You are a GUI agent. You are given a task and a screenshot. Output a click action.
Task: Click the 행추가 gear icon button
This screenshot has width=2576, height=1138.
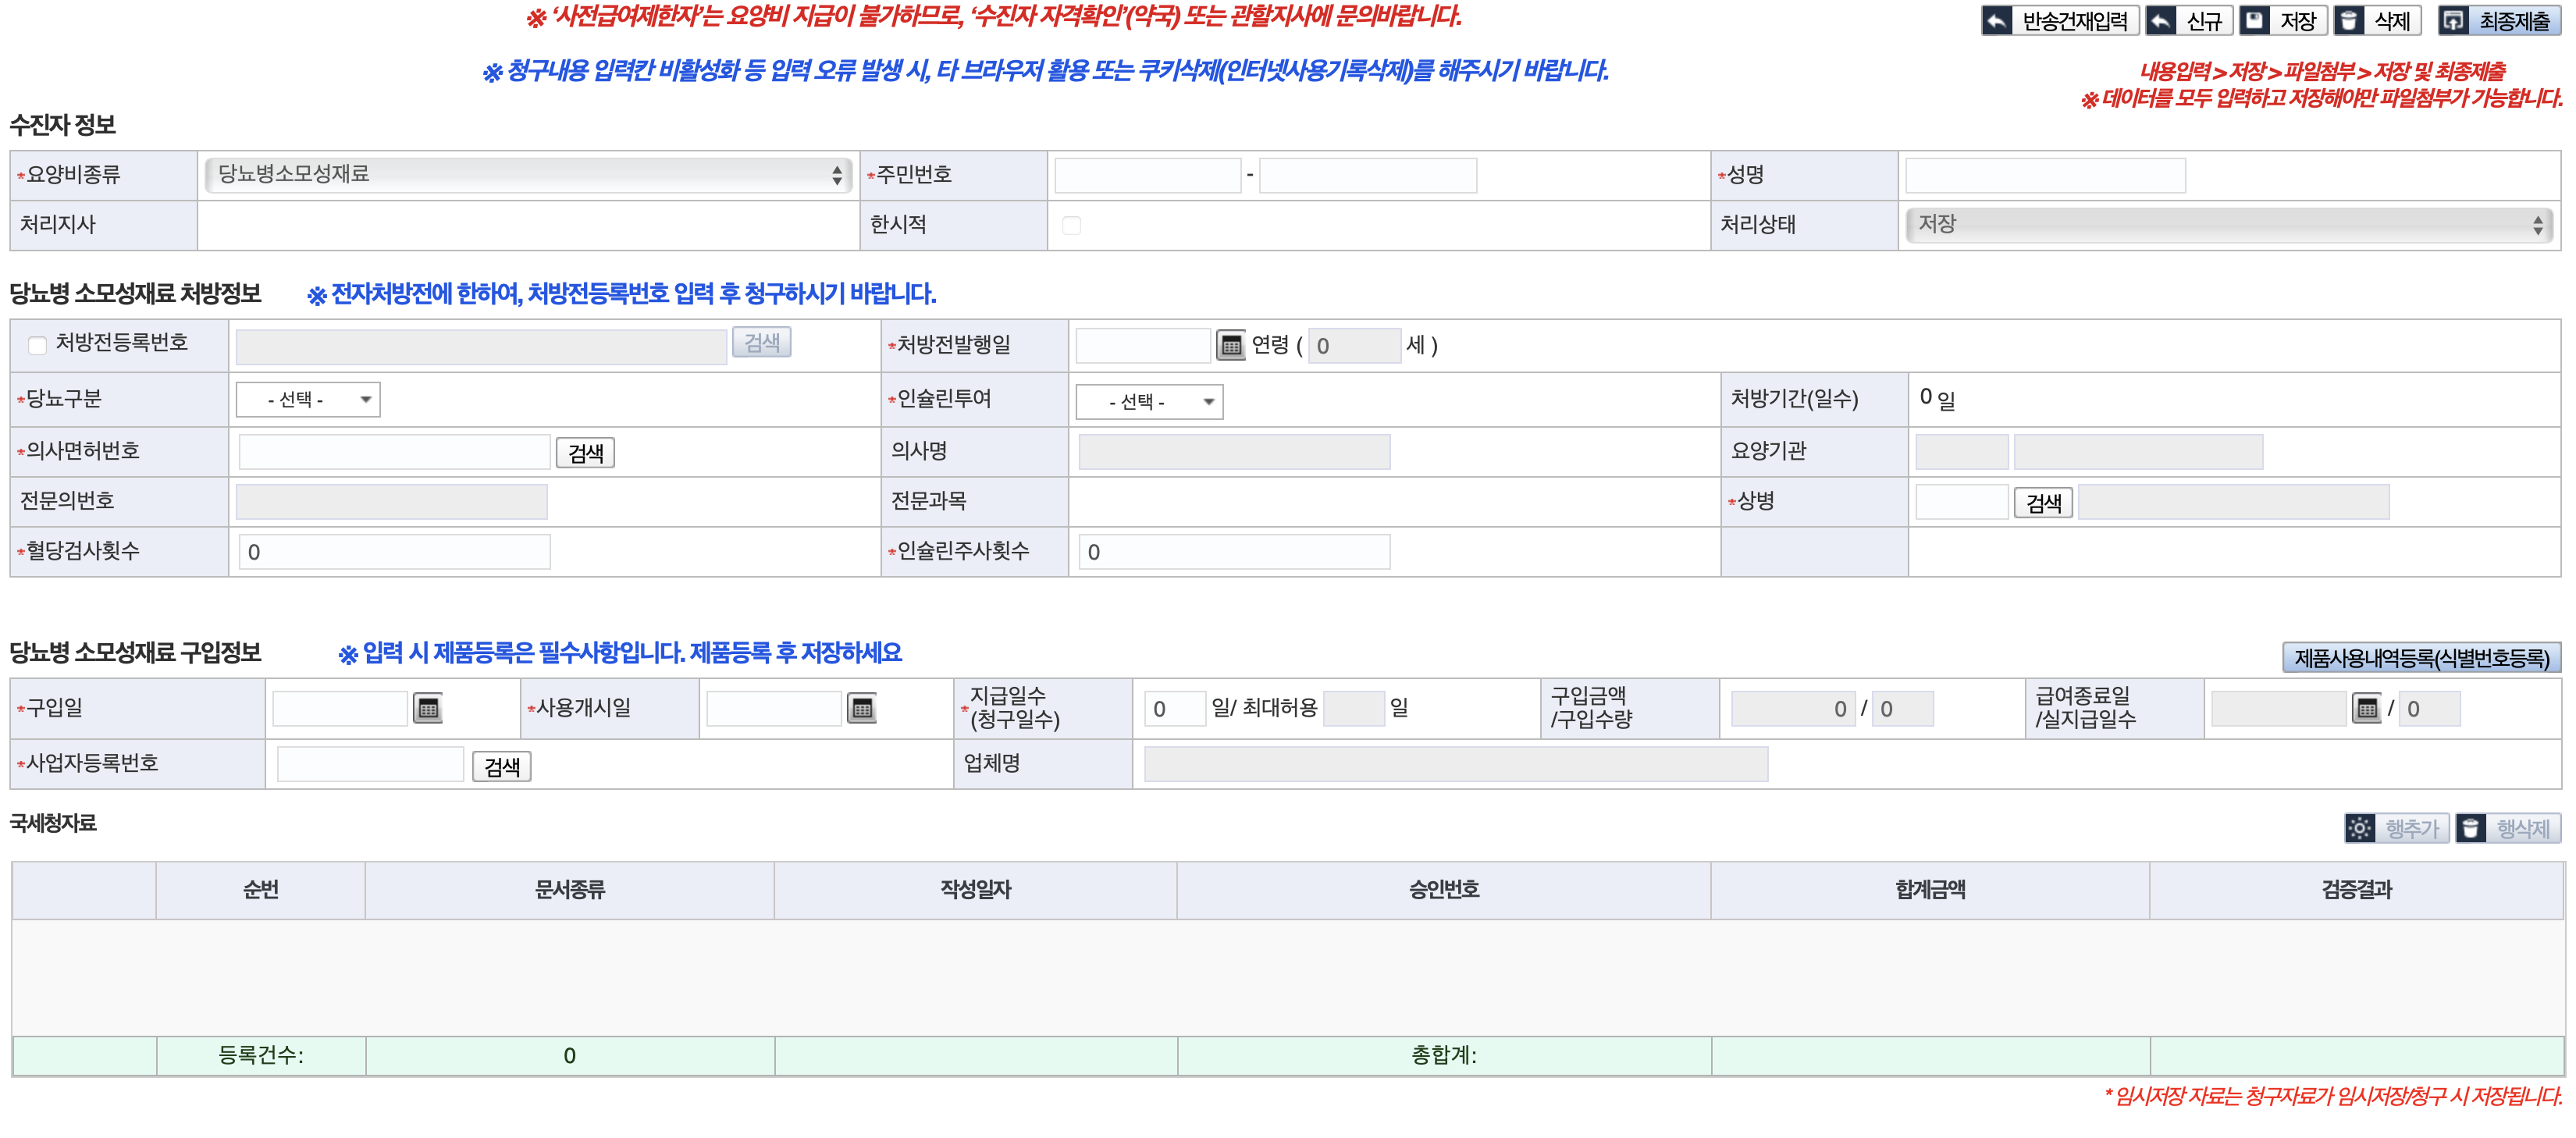point(2396,828)
